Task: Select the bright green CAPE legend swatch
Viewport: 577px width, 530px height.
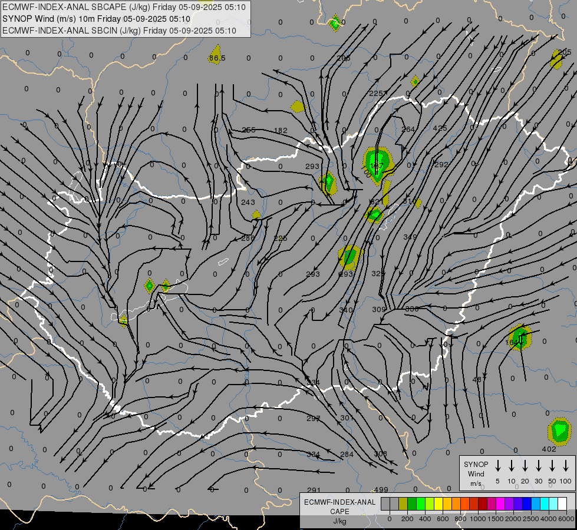Action: [421, 504]
